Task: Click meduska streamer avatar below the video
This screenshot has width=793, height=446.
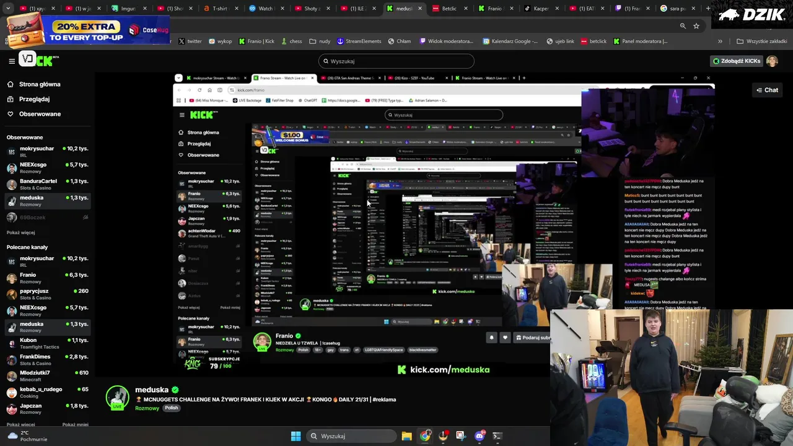Action: click(117, 398)
